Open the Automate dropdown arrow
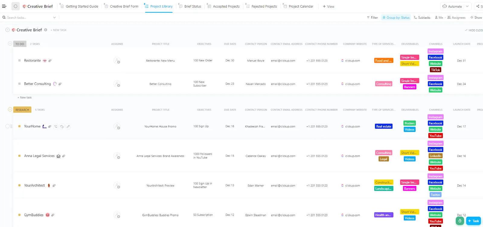The width and height of the screenshot is (483, 227). click(x=467, y=6)
